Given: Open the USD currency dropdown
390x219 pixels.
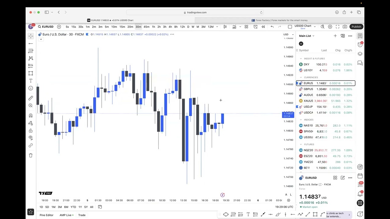Looking at the screenshot, I should point(288,34).
